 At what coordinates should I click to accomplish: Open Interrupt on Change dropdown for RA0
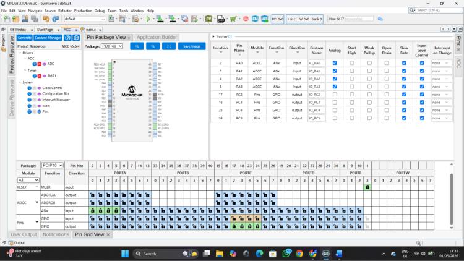click(x=440, y=63)
